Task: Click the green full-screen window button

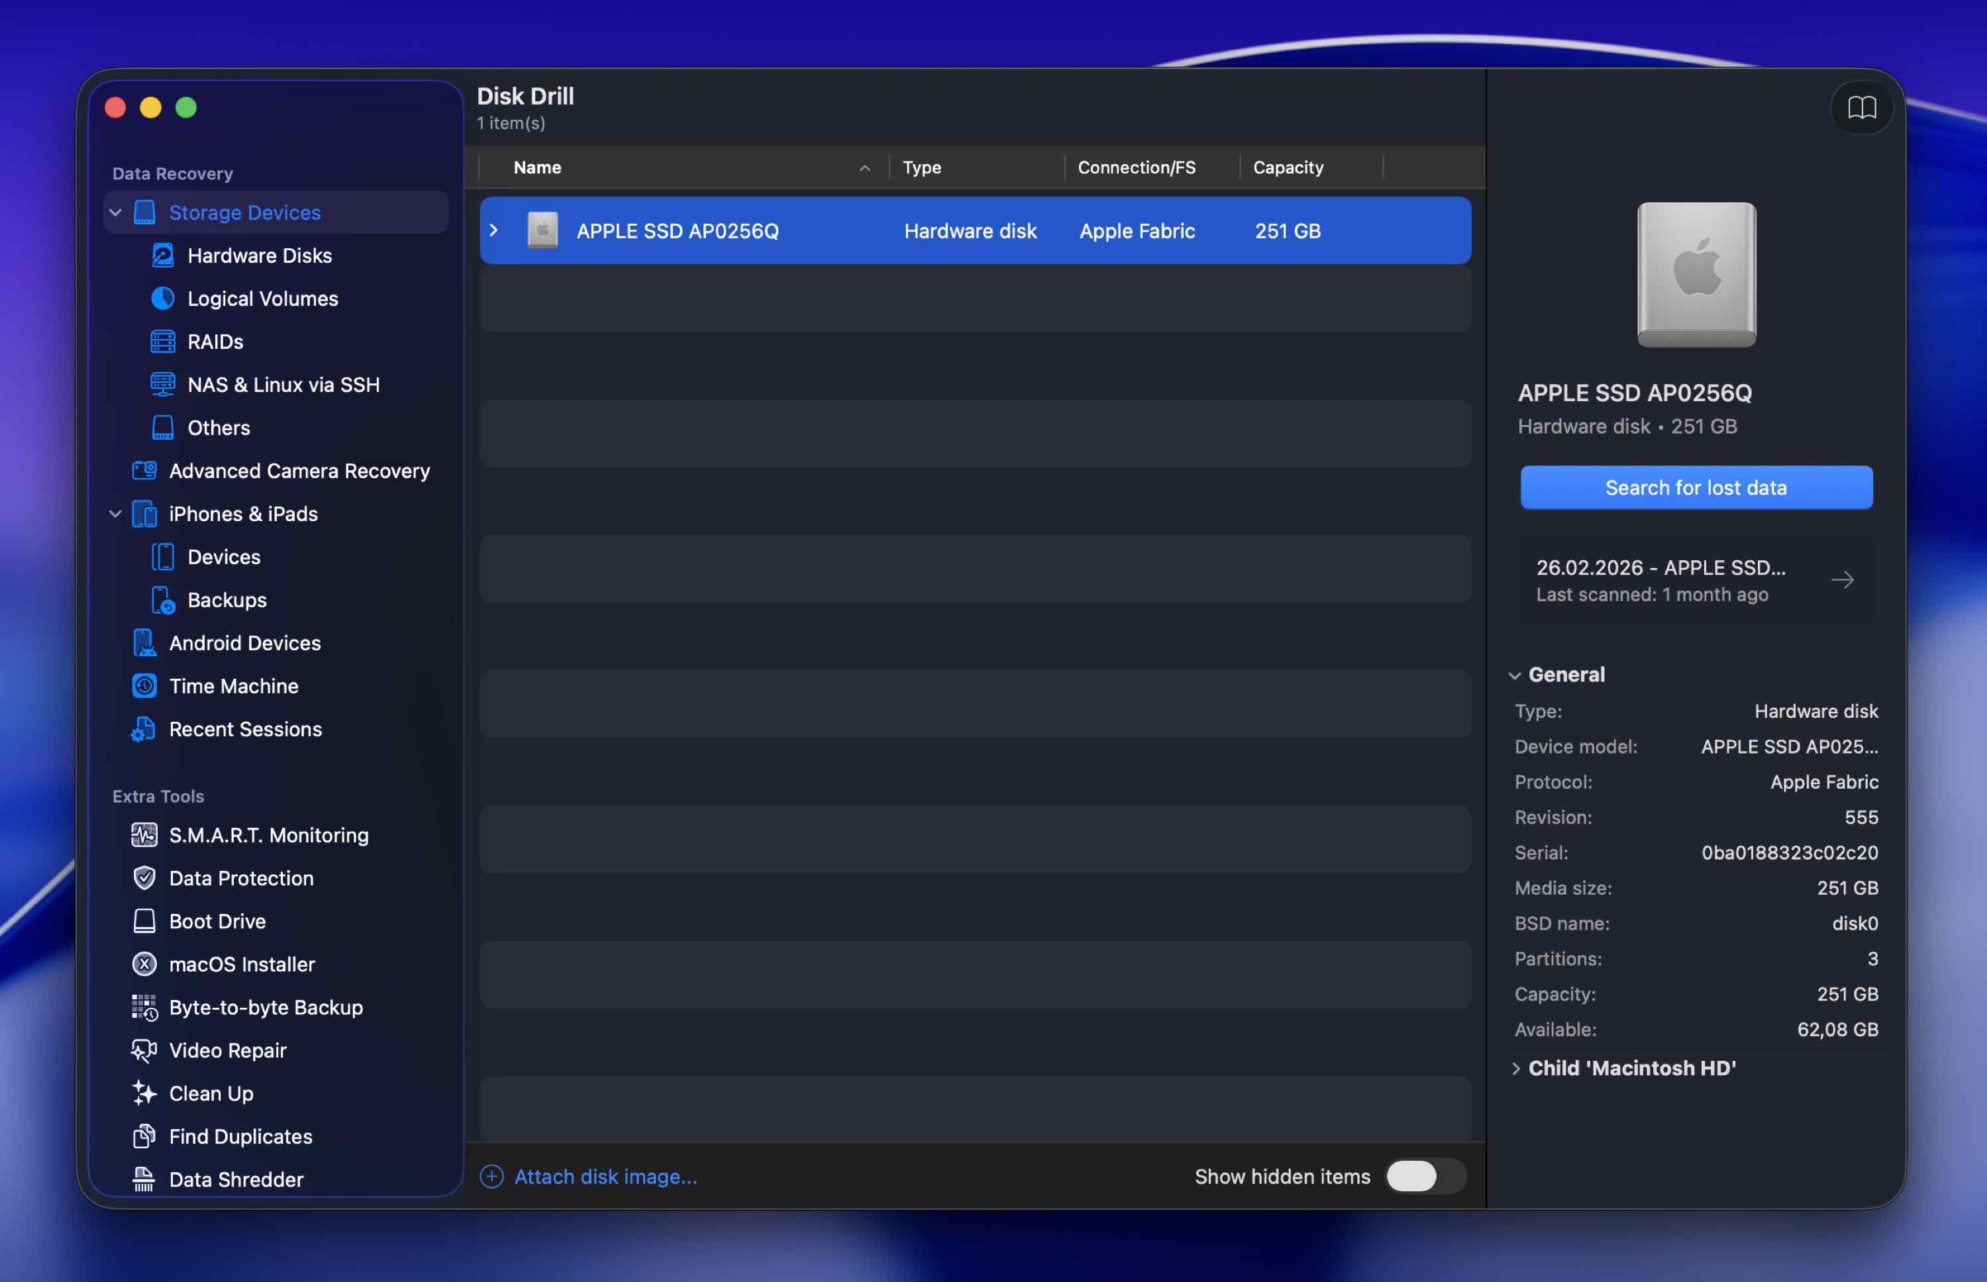Action: coord(187,107)
